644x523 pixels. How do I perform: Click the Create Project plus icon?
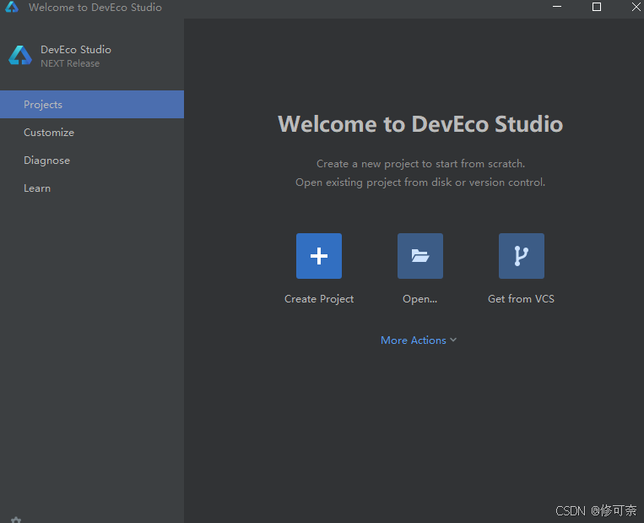[319, 256]
